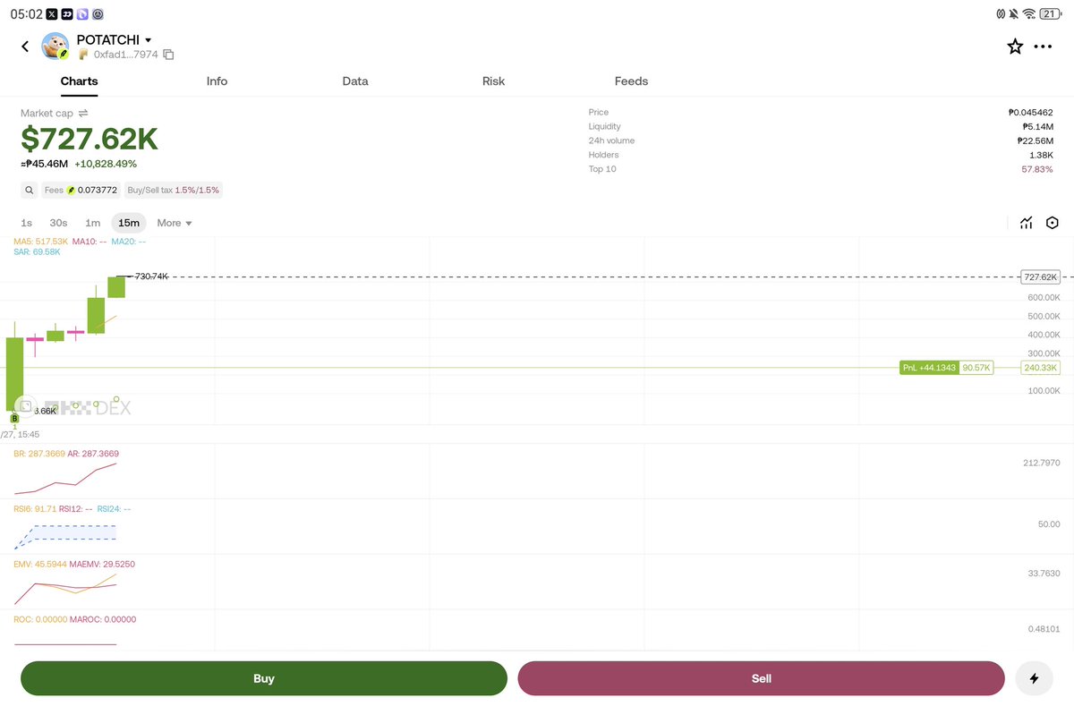
Task: Click the Wi-Fi status icon
Action: tap(1028, 14)
